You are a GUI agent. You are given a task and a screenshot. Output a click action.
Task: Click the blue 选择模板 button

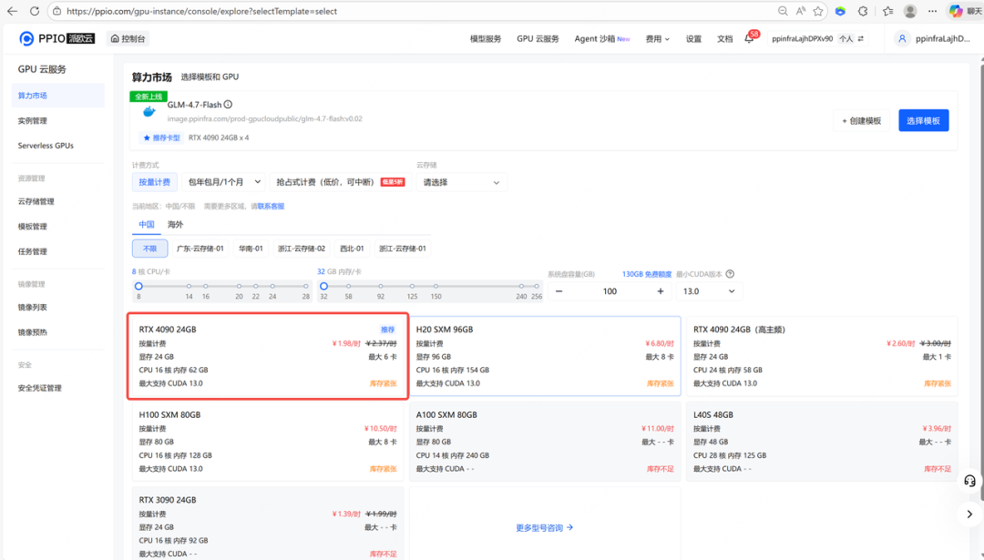coord(923,121)
